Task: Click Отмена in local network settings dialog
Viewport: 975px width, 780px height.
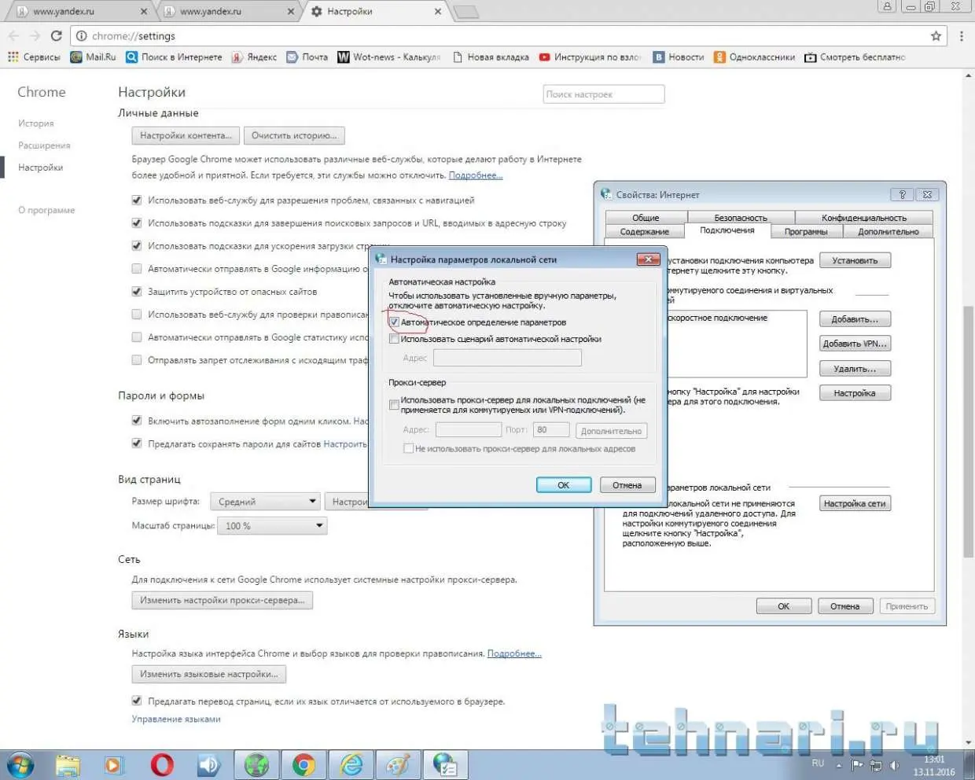Action: point(627,485)
